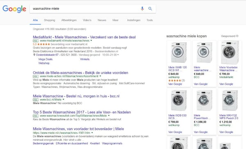Click the Google logo
Viewport: 246px width, 149px height.
pyautogui.click(x=14, y=9)
